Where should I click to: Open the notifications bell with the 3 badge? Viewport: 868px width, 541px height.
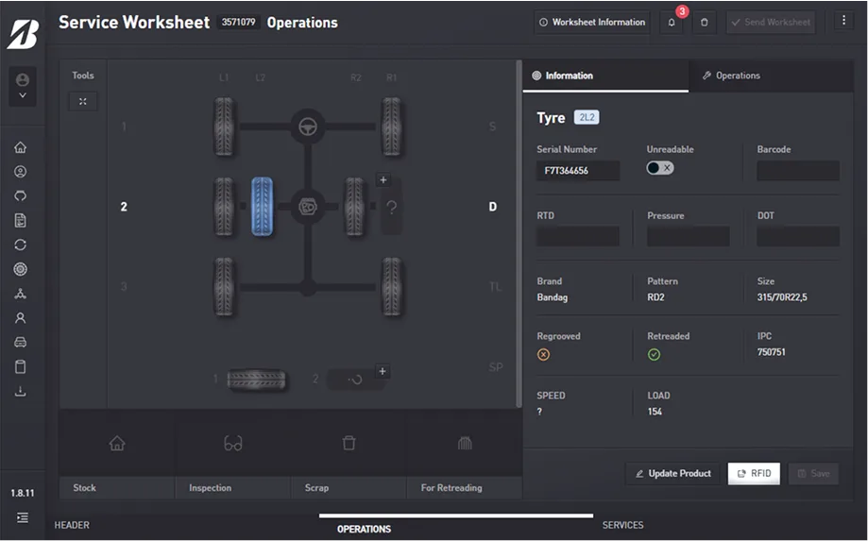pyautogui.click(x=672, y=22)
